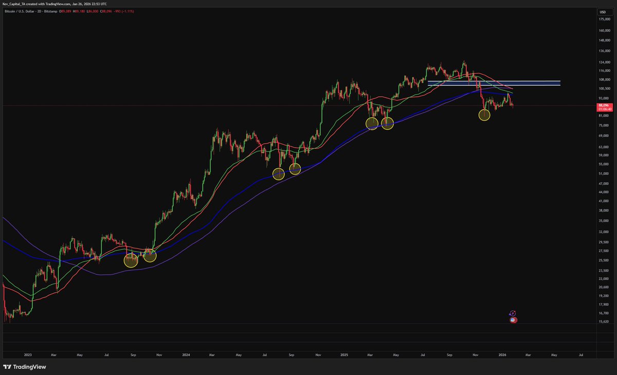Screen dimensions: 617x375
Task: Click the 35,000 price axis label
Action: pos(603,220)
